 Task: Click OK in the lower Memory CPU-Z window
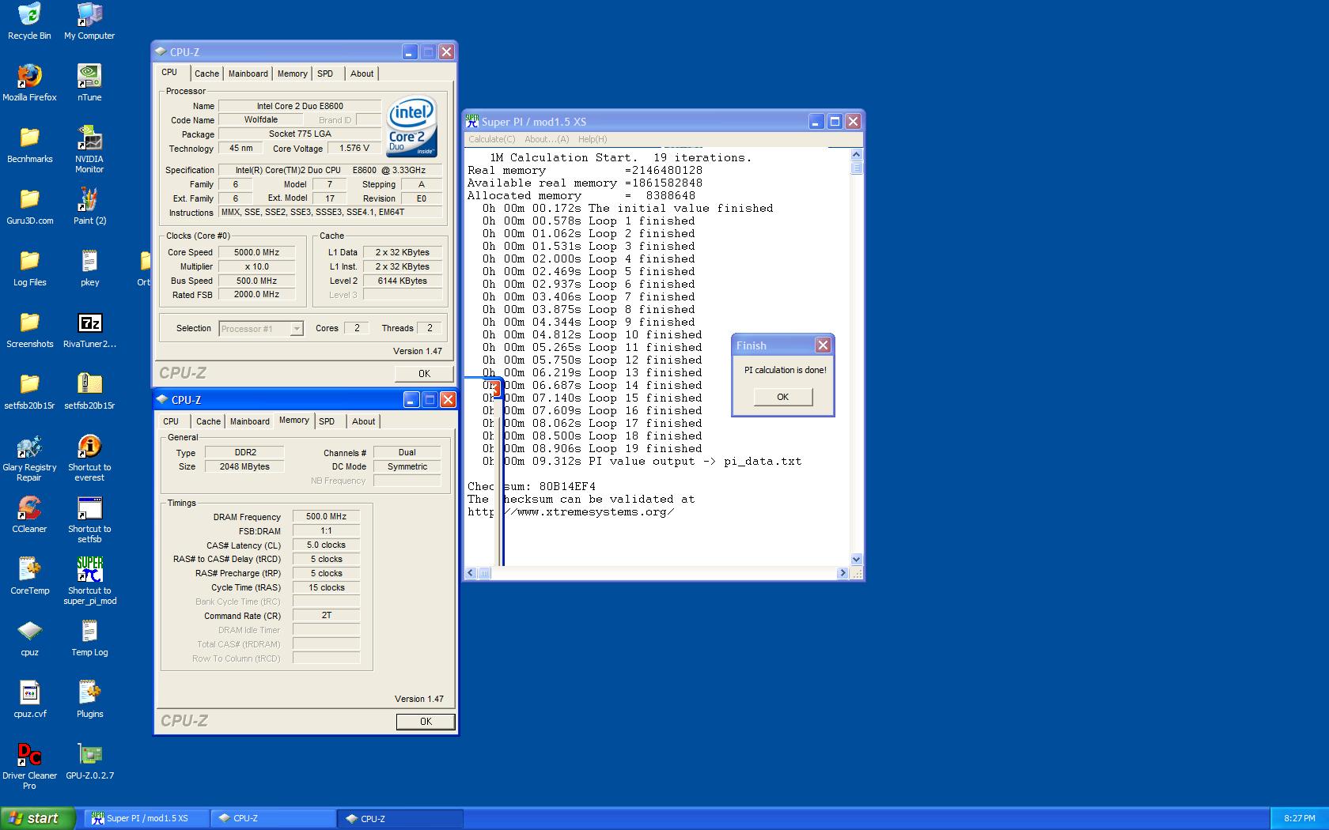point(426,721)
